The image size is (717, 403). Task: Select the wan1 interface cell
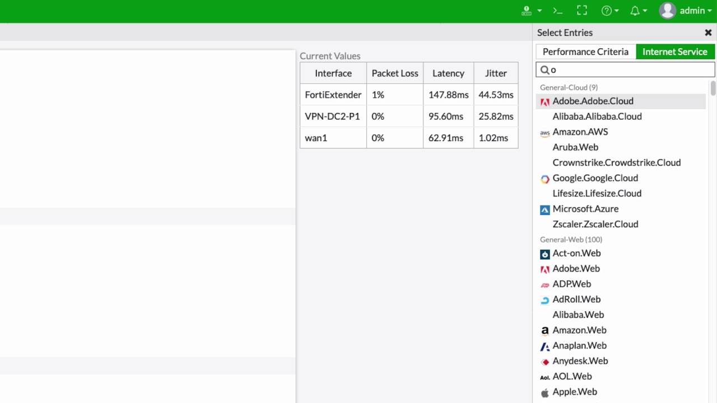[x=333, y=138]
